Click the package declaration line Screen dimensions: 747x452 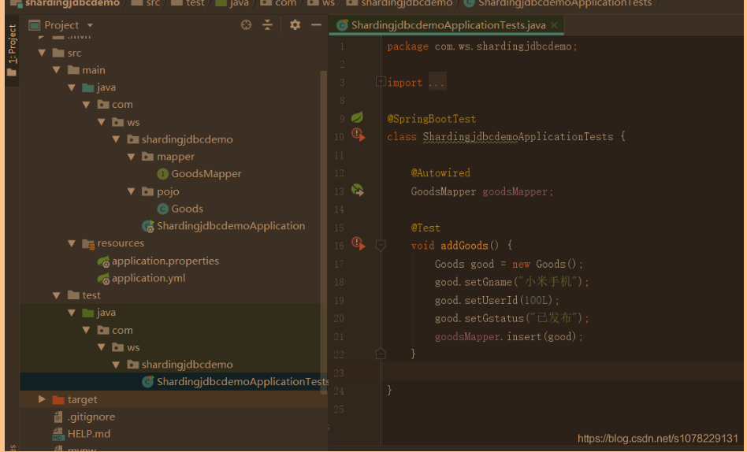[x=482, y=46]
